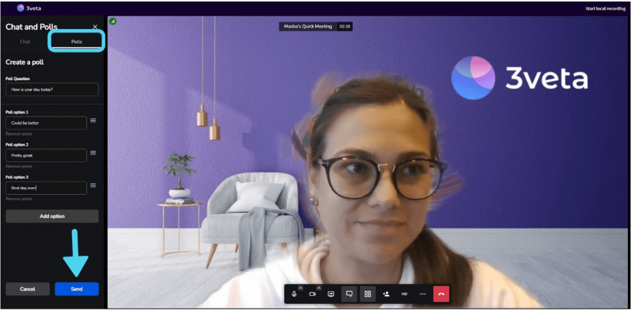Click the Masha's Quick Meeting title
Viewport: 631px width, 310px height.
tap(308, 26)
